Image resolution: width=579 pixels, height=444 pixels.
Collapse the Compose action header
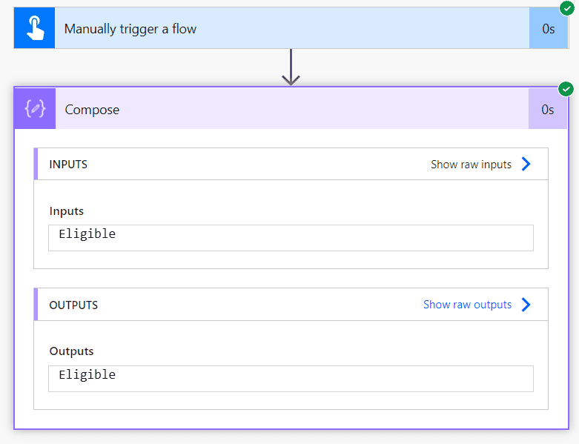point(291,108)
